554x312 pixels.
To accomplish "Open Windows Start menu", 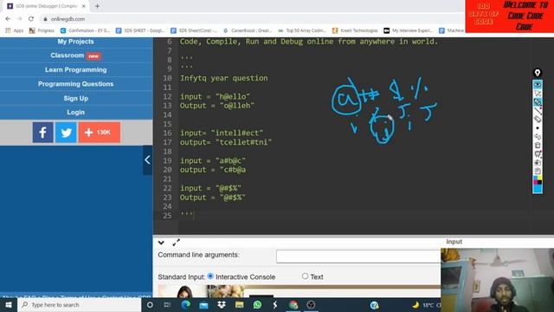I will pos(9,304).
